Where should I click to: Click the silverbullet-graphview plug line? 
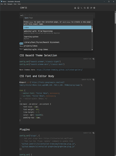(48, 147)
